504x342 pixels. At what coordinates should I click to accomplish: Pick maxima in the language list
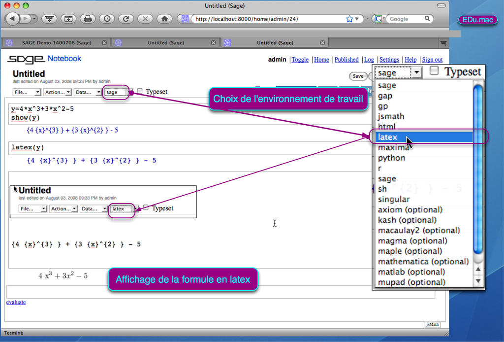coord(424,147)
